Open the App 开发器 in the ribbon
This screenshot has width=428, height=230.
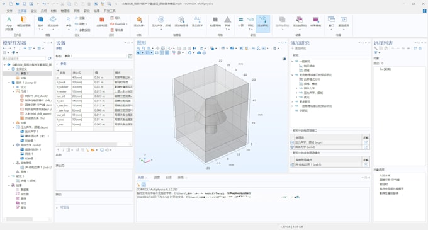pyautogui.click(x=9, y=23)
